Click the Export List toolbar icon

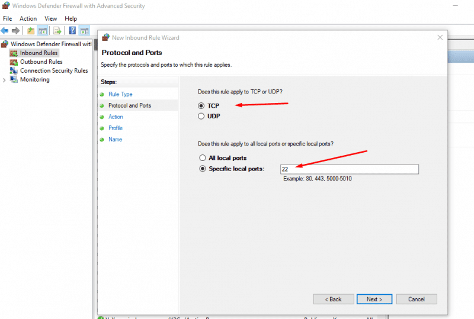pyautogui.click(x=57, y=31)
